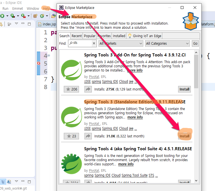This screenshot has width=215, height=191.
Task: Select the Favorites tab in Marketplace
Action: point(104,36)
